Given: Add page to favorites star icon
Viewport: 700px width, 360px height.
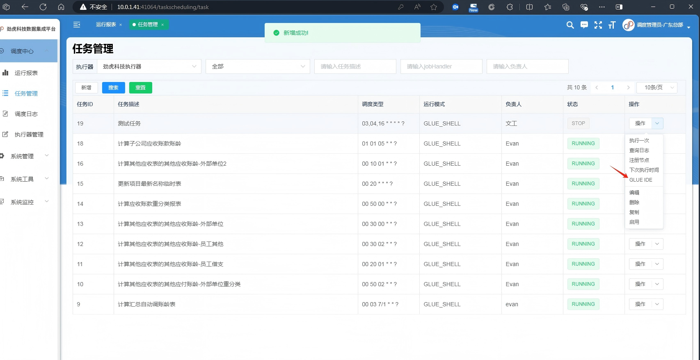Looking at the screenshot, I should 434,7.
